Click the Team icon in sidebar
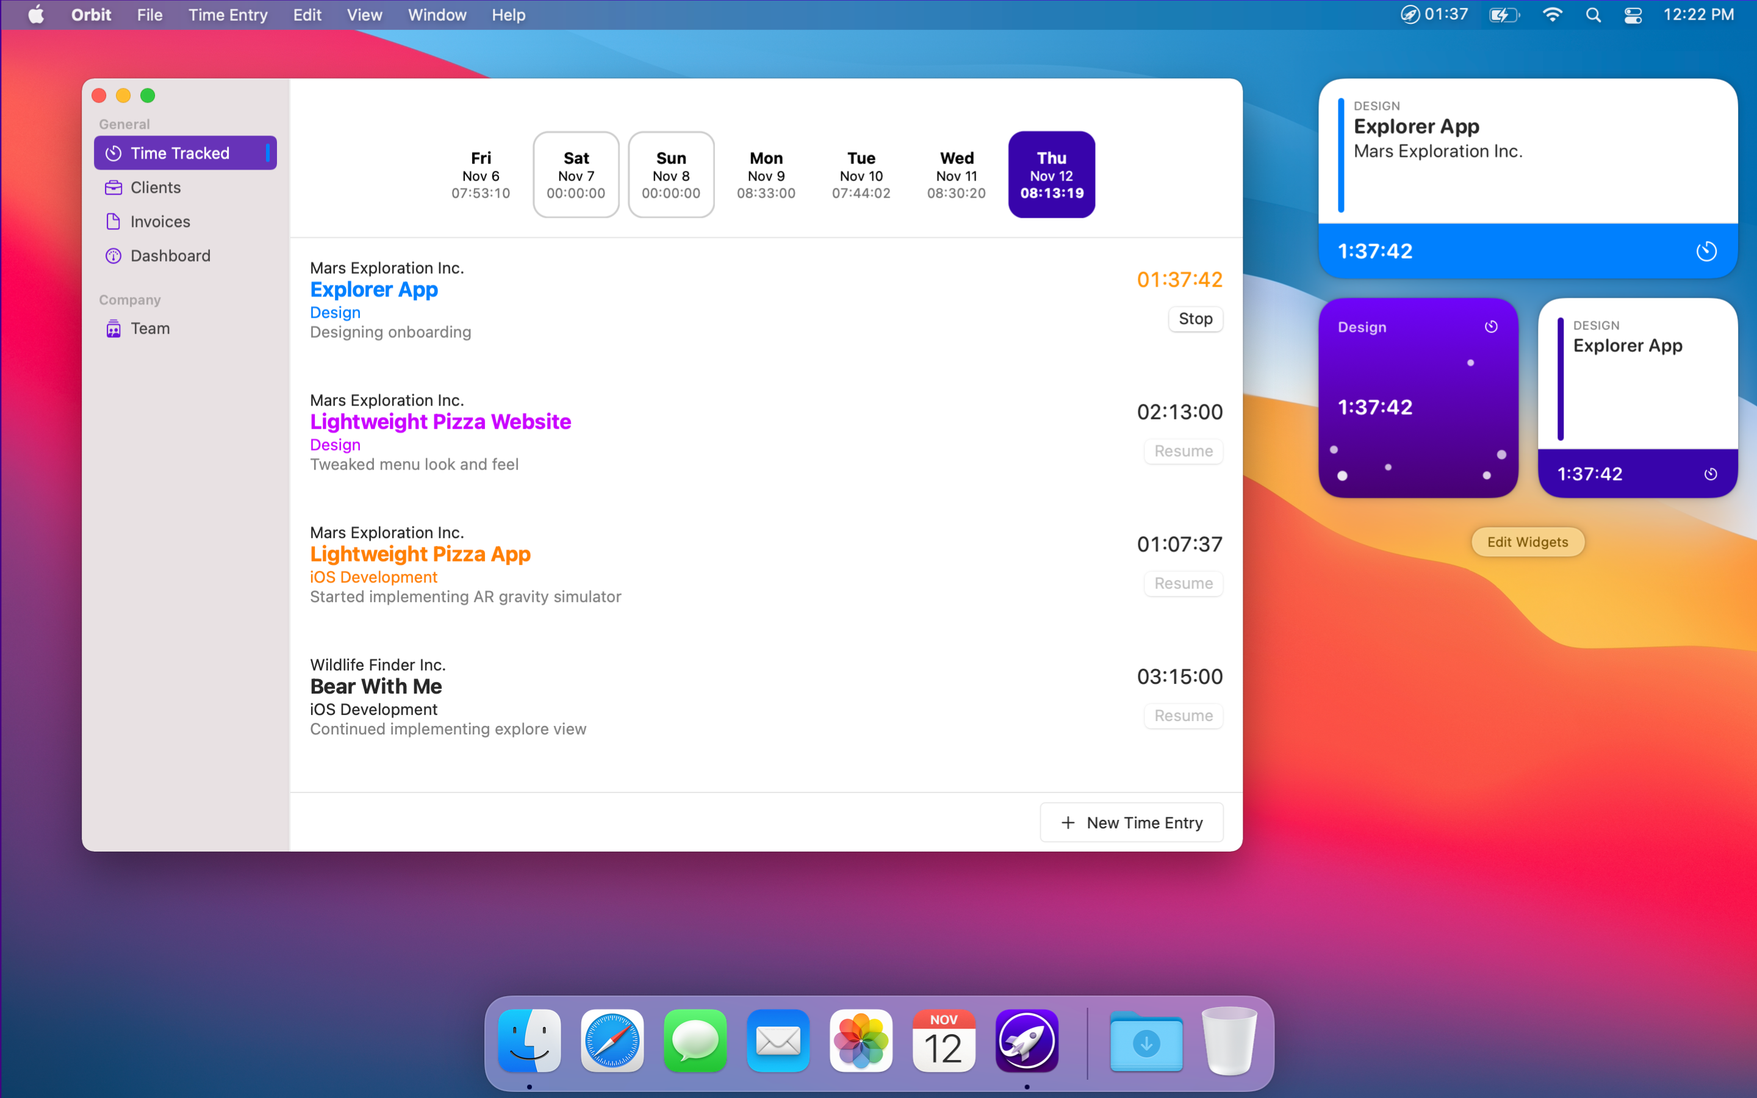This screenshot has width=1757, height=1098. coord(113,328)
